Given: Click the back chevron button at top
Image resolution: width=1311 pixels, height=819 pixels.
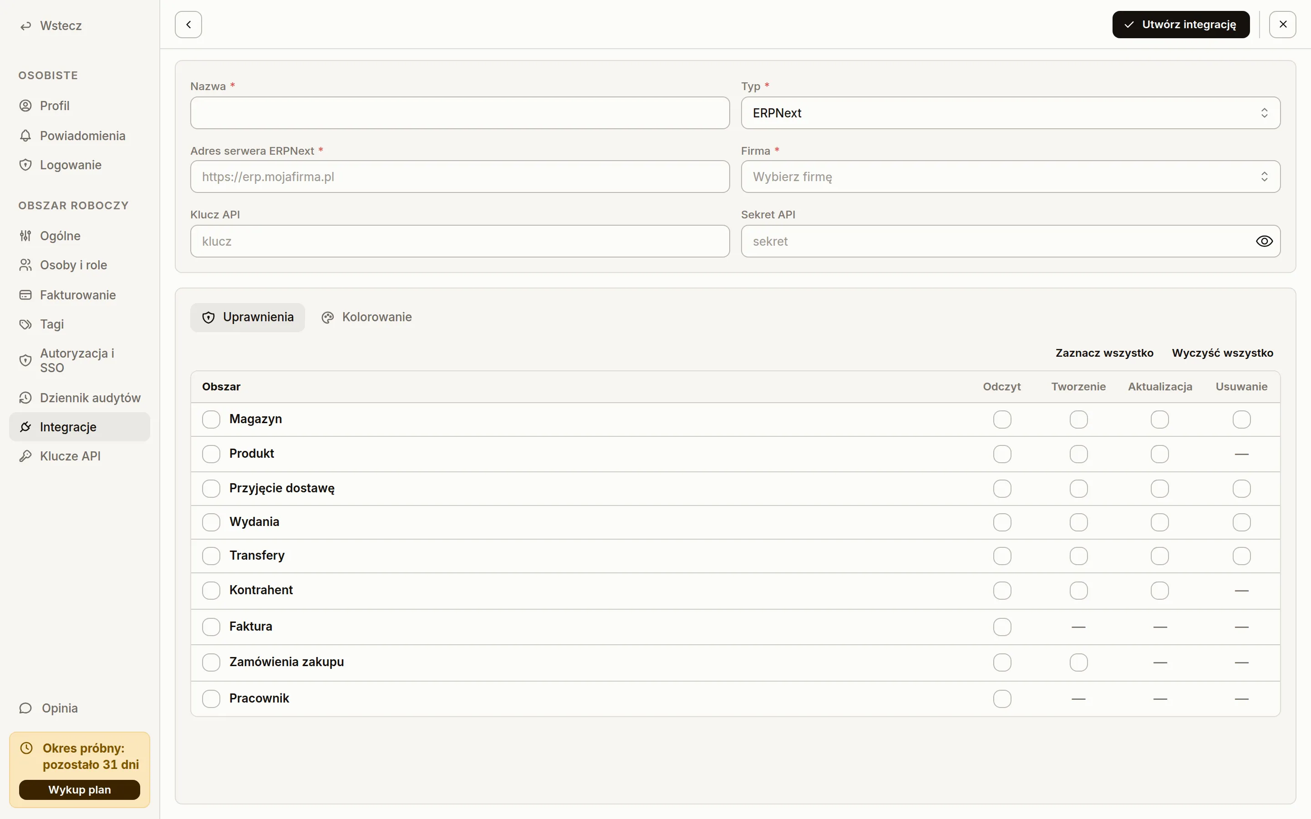Looking at the screenshot, I should tap(188, 25).
